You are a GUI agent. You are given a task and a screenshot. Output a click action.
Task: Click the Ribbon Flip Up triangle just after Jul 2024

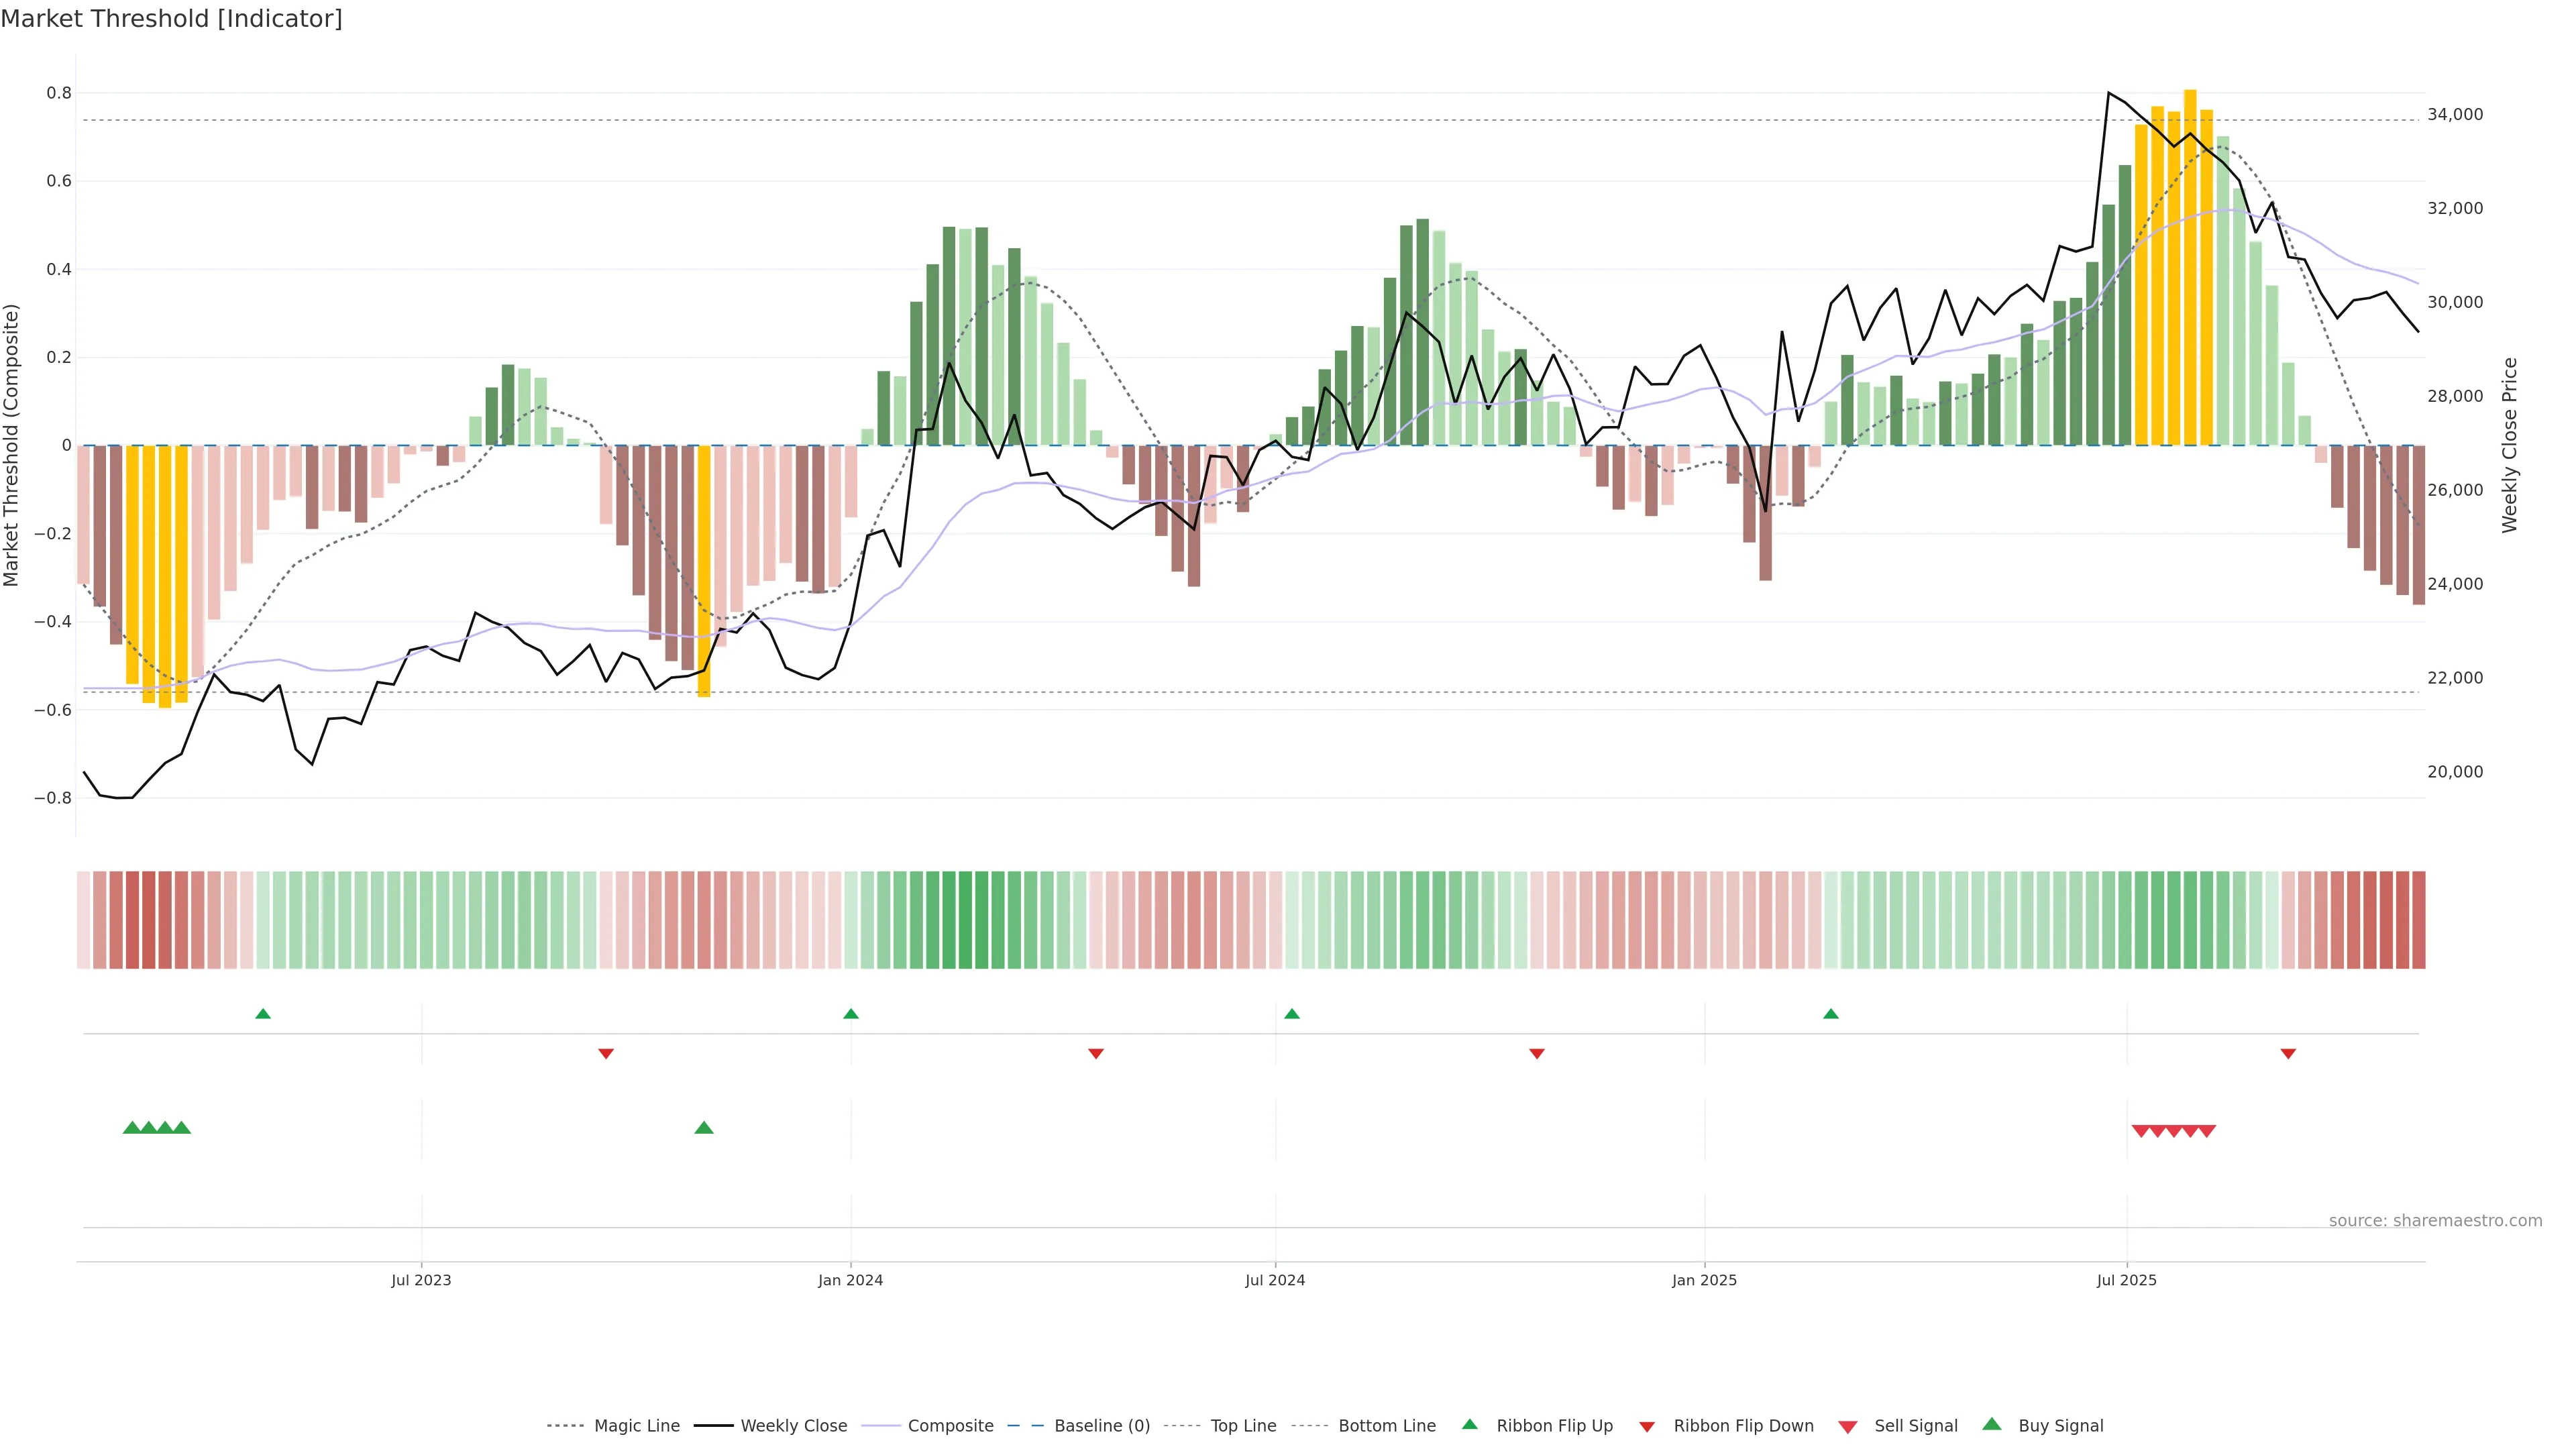click(x=1292, y=1014)
